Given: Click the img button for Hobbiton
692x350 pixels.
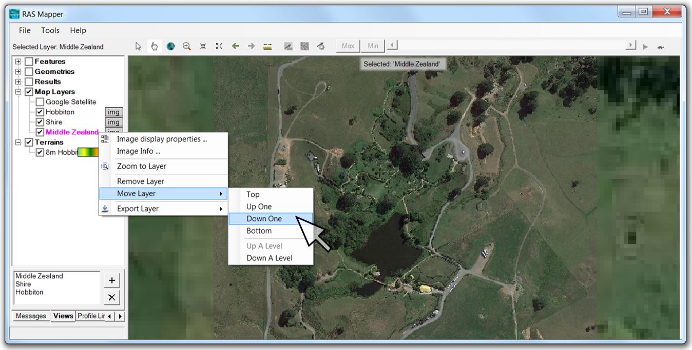Looking at the screenshot, I should click(x=114, y=112).
